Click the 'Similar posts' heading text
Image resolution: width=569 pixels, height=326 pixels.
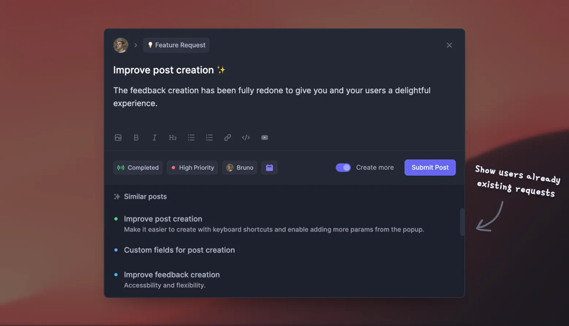145,196
